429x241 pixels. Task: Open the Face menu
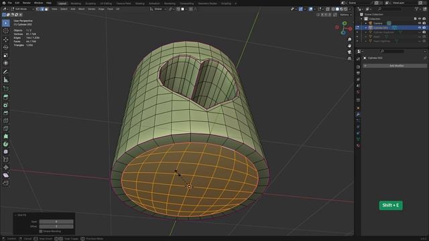(110, 9)
